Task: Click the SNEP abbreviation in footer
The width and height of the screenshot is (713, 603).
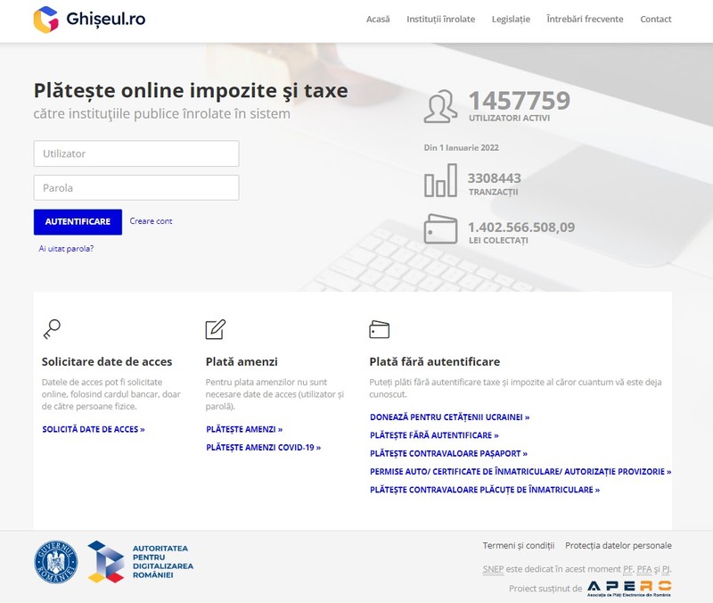Action: point(494,569)
